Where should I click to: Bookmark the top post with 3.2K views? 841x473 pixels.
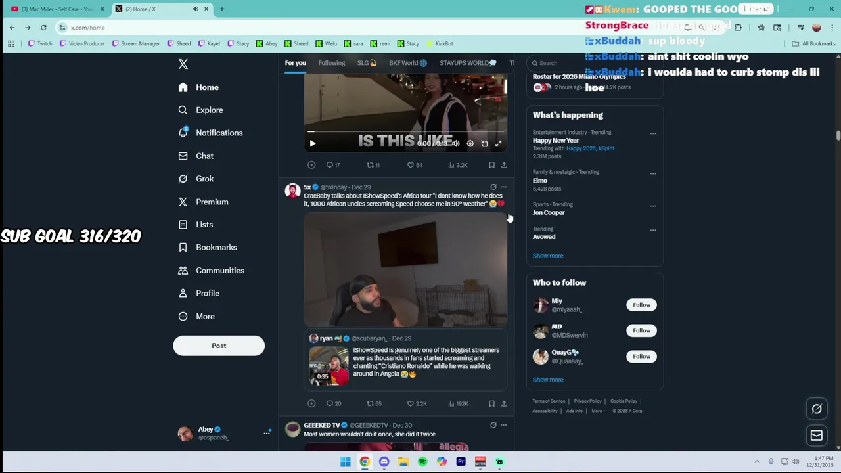[x=491, y=165]
